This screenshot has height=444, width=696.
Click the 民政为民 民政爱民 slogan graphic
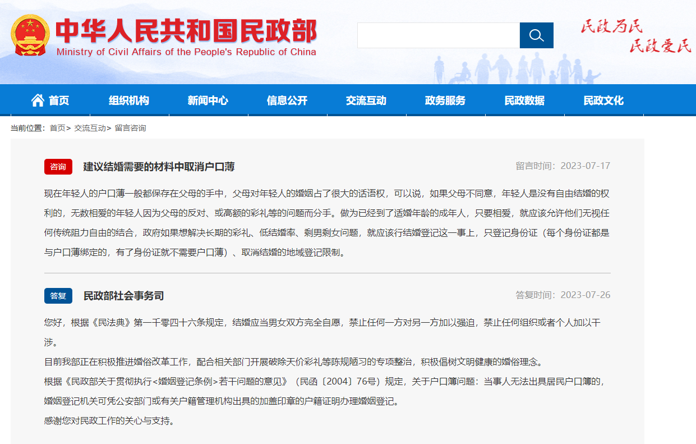(636, 36)
